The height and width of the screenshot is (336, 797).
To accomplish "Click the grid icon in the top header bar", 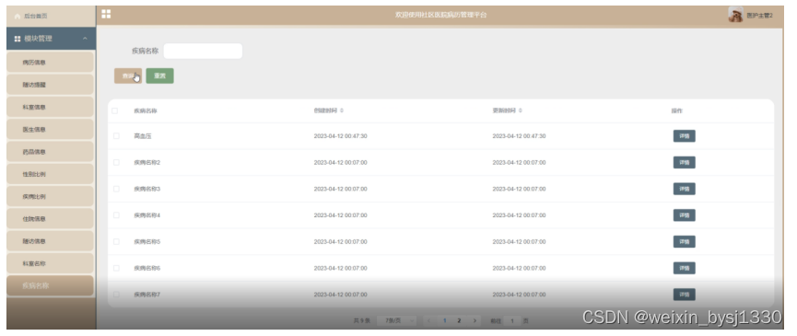I will [x=106, y=14].
